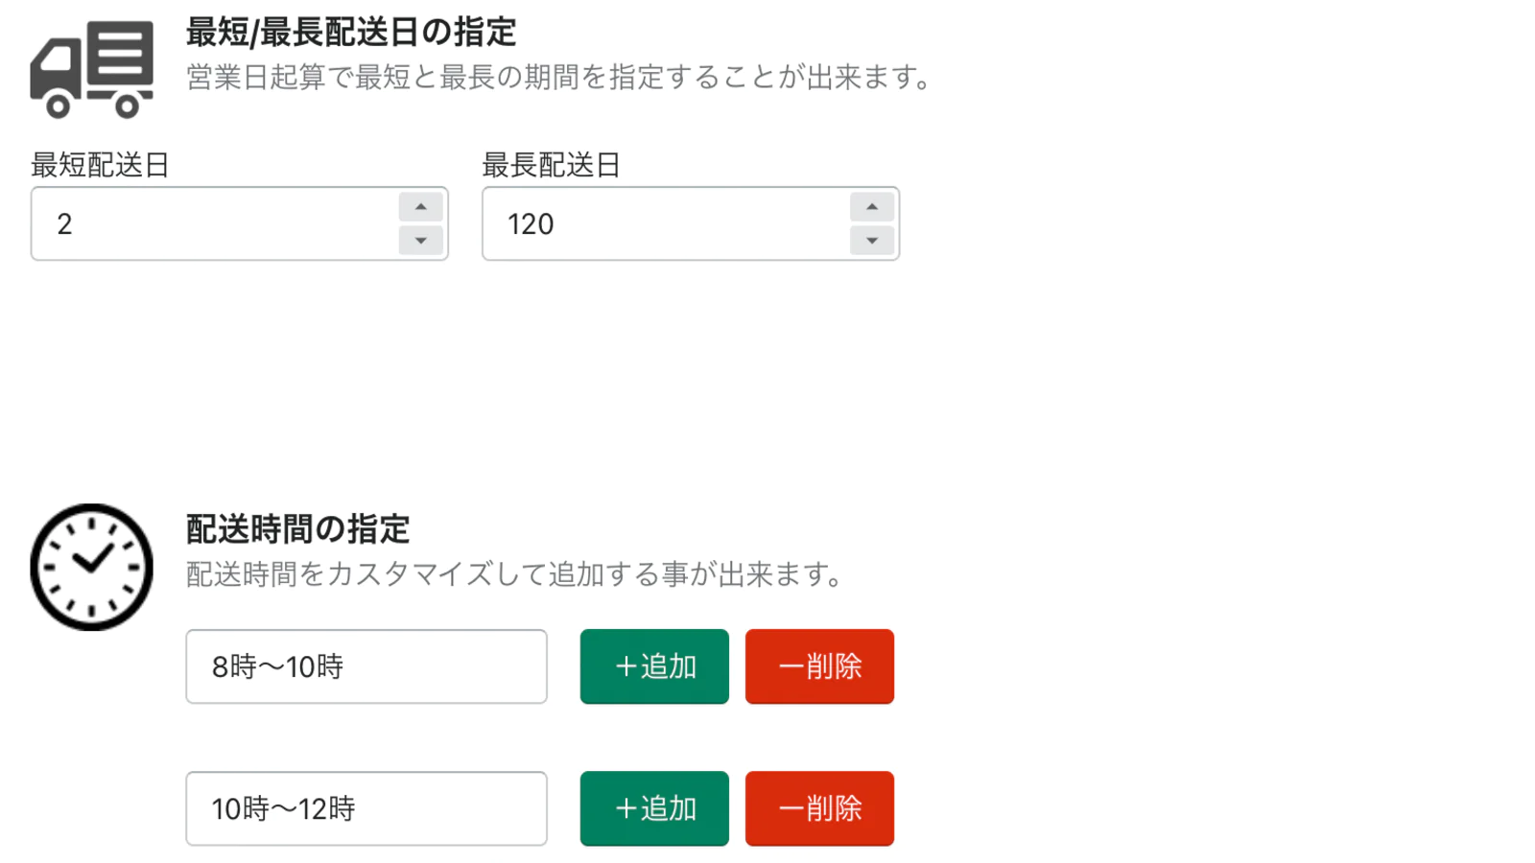Click the delivery truck icon
Image resolution: width=1535 pixels, height=863 pixels.
tap(91, 69)
